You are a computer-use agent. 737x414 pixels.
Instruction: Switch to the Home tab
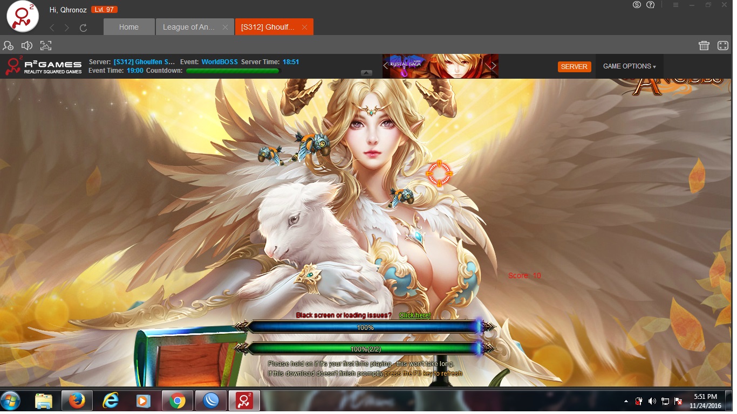tap(128, 27)
